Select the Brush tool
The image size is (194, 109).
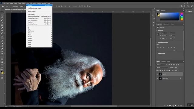2,33
